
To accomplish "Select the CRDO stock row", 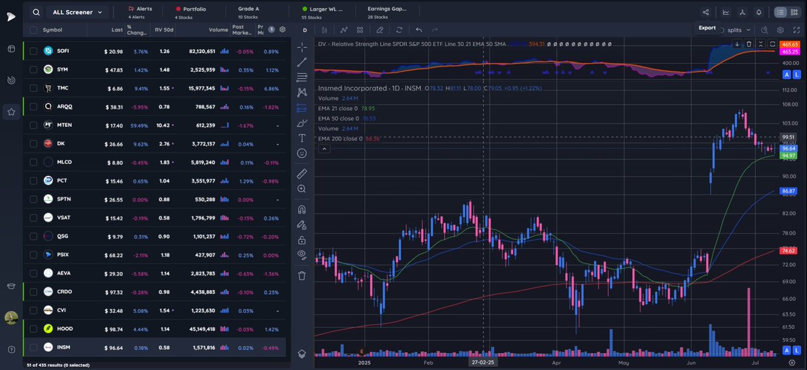I will [154, 291].
